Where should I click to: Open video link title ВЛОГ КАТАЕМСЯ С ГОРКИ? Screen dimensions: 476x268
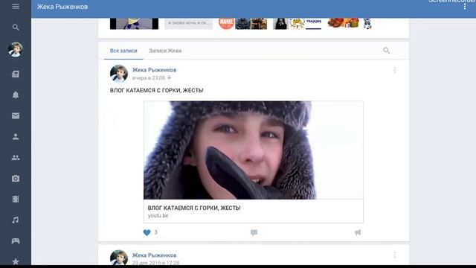194,208
